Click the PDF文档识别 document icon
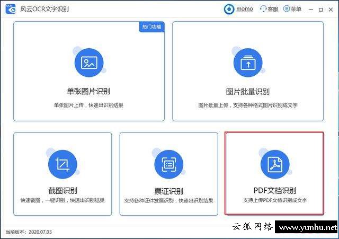Screen dimensions: 339x239 pyautogui.click(x=275, y=164)
